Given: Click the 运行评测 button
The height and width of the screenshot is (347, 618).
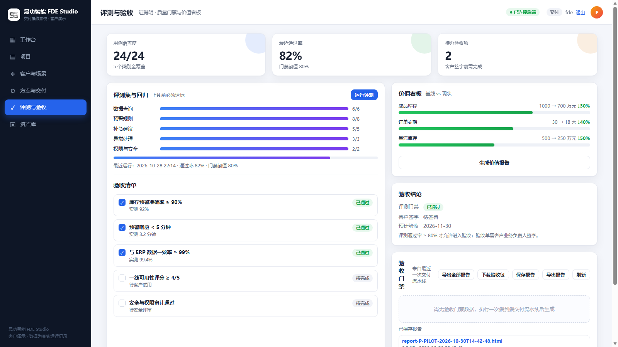Looking at the screenshot, I should point(364,95).
